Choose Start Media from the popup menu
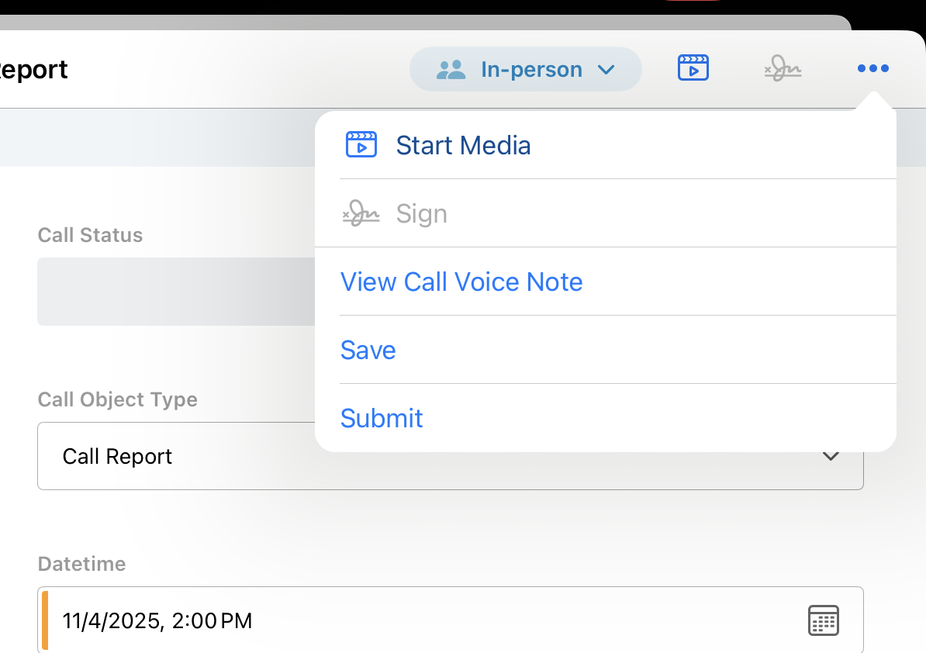The width and height of the screenshot is (926, 653). coord(463,145)
